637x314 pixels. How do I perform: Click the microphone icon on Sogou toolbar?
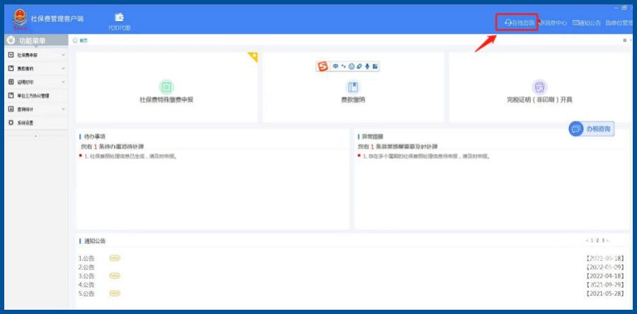[367, 66]
